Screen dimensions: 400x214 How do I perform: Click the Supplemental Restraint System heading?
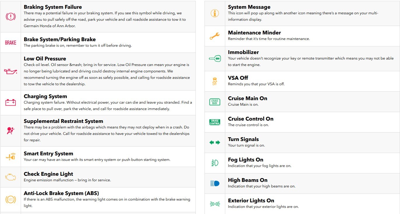click(63, 121)
